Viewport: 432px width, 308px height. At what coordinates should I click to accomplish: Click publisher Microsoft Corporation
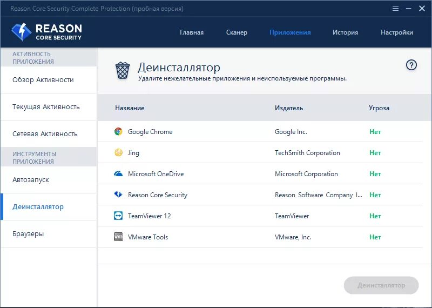(306, 174)
